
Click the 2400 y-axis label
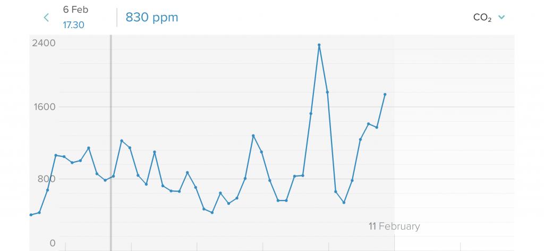tap(44, 43)
